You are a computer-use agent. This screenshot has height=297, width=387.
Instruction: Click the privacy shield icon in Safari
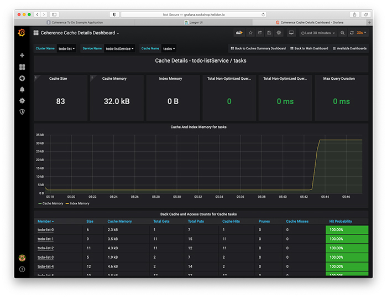click(114, 14)
